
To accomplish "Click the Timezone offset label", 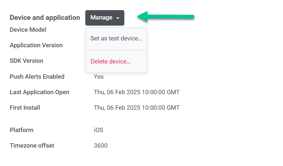I will [32, 145].
